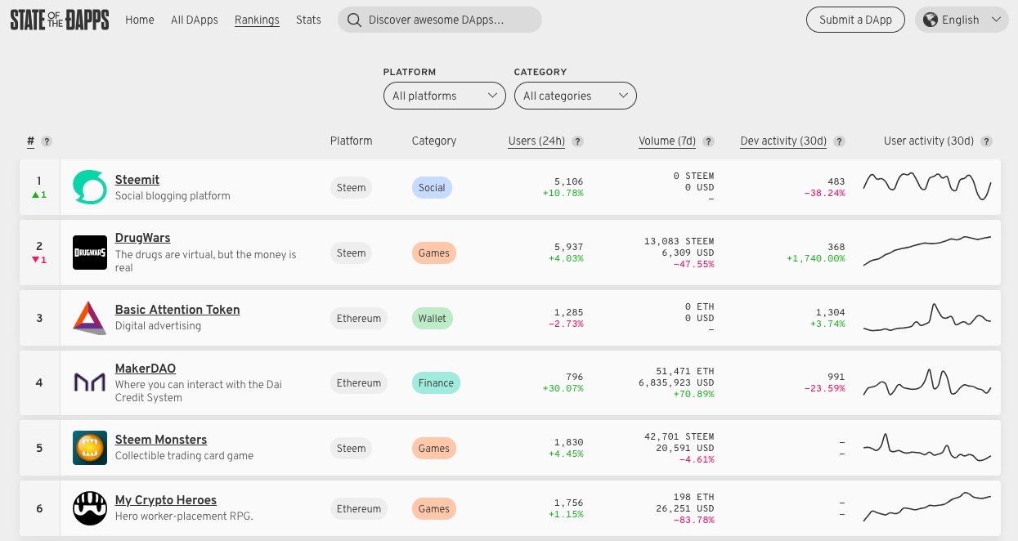Screen dimensions: 1018x541
Task: Click the help icon beside Volume (7d)
Action: (x=709, y=141)
